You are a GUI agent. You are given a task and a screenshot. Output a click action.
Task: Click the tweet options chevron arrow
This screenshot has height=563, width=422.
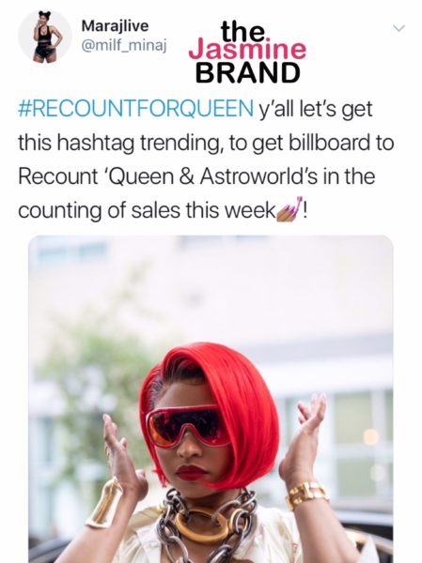399,28
